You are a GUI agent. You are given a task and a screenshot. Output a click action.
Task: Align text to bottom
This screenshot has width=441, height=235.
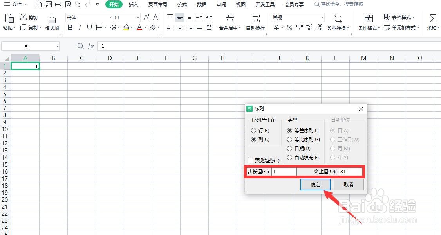point(190,18)
